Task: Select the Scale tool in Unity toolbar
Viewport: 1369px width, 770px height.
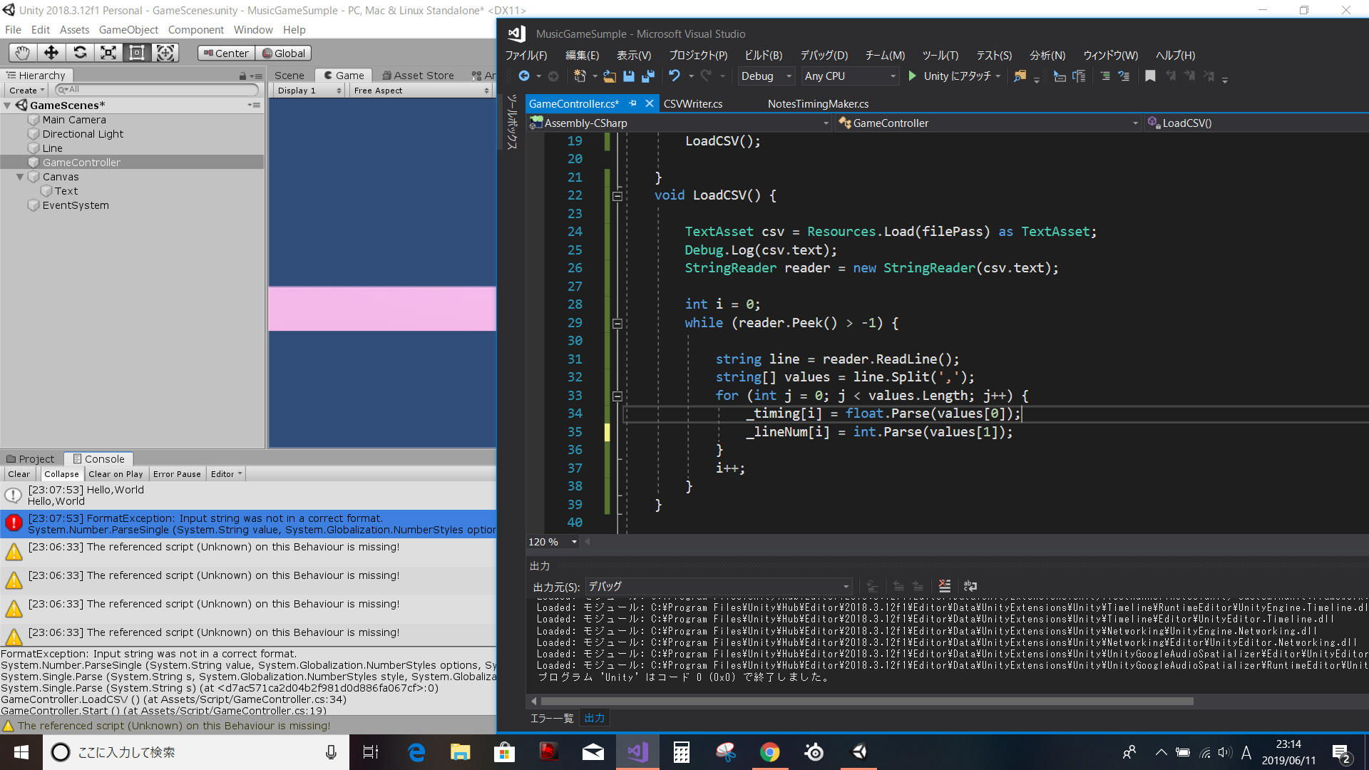Action: click(x=108, y=53)
